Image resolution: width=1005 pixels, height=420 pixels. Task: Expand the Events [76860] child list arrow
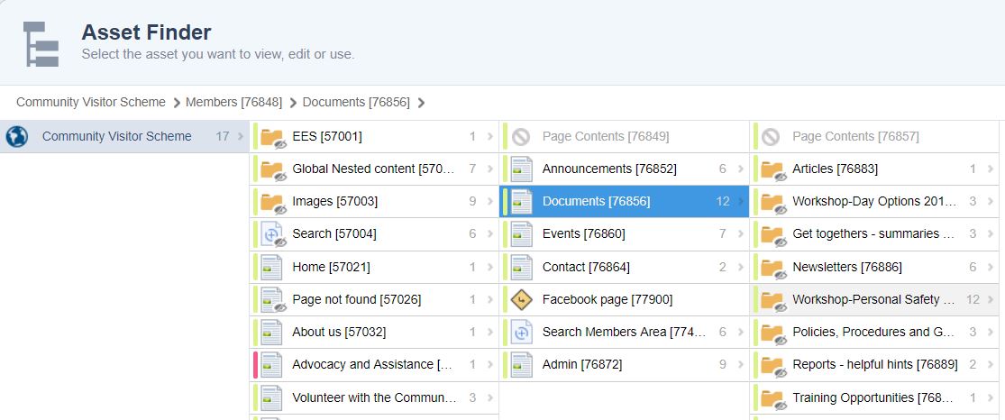click(740, 234)
